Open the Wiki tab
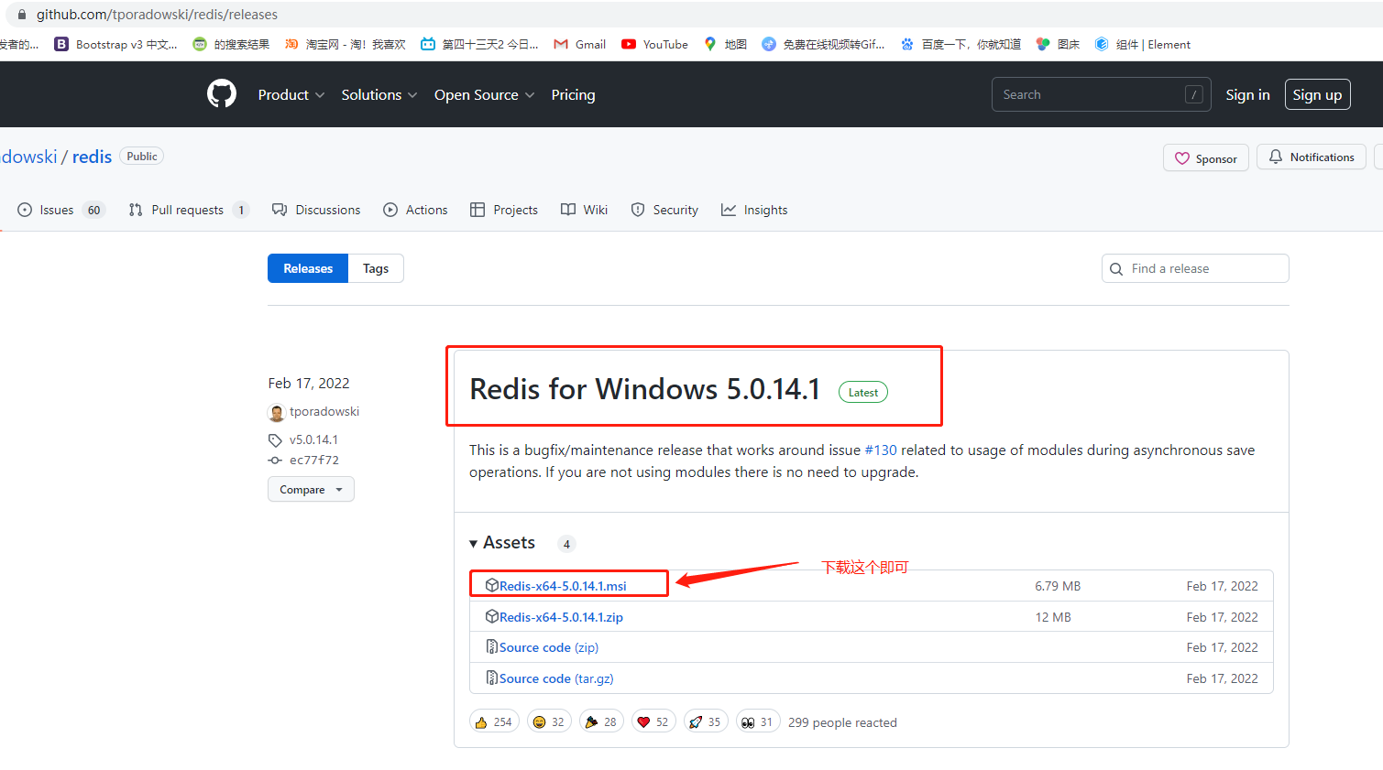 coord(584,210)
